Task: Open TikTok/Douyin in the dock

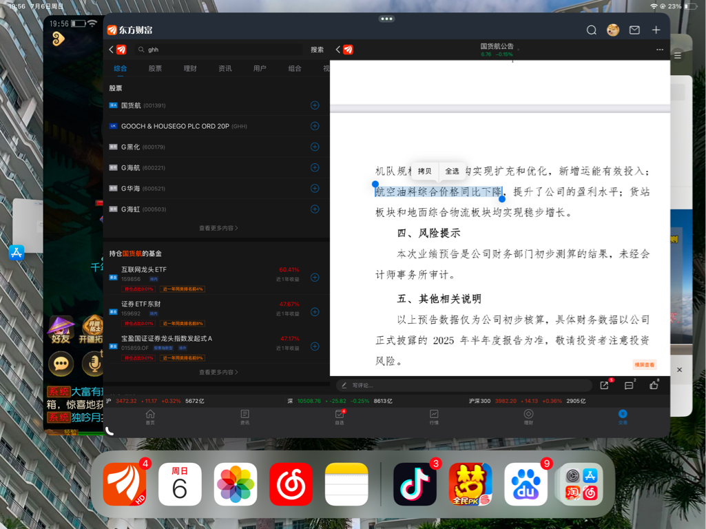Action: pos(415,484)
